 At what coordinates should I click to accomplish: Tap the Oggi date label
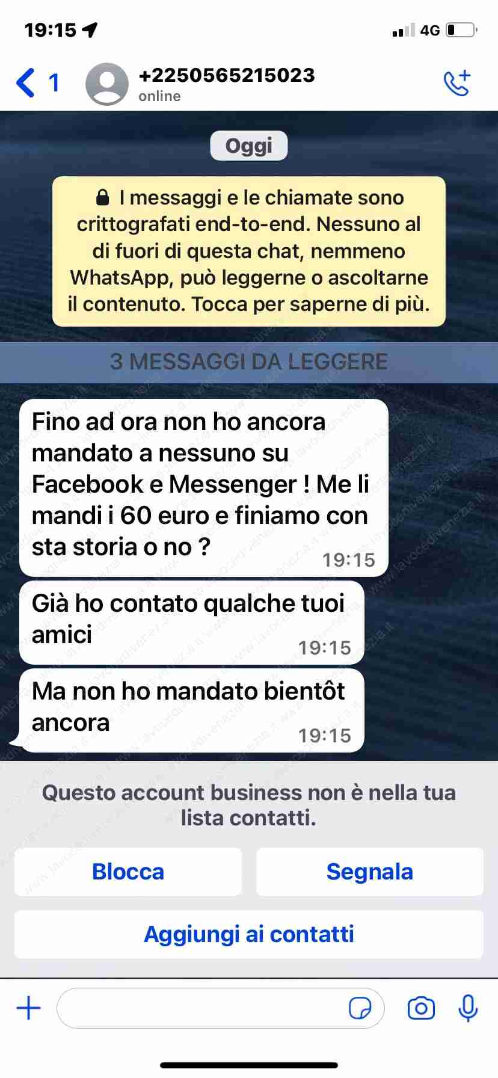[x=249, y=146]
